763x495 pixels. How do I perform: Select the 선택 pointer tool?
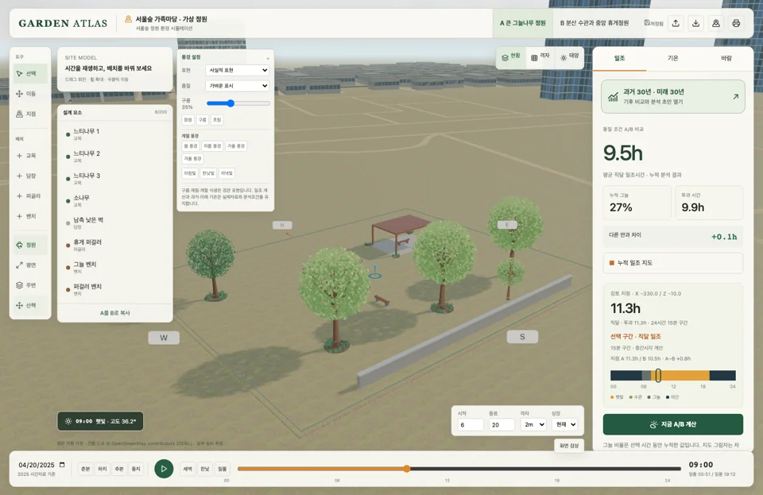click(30, 73)
